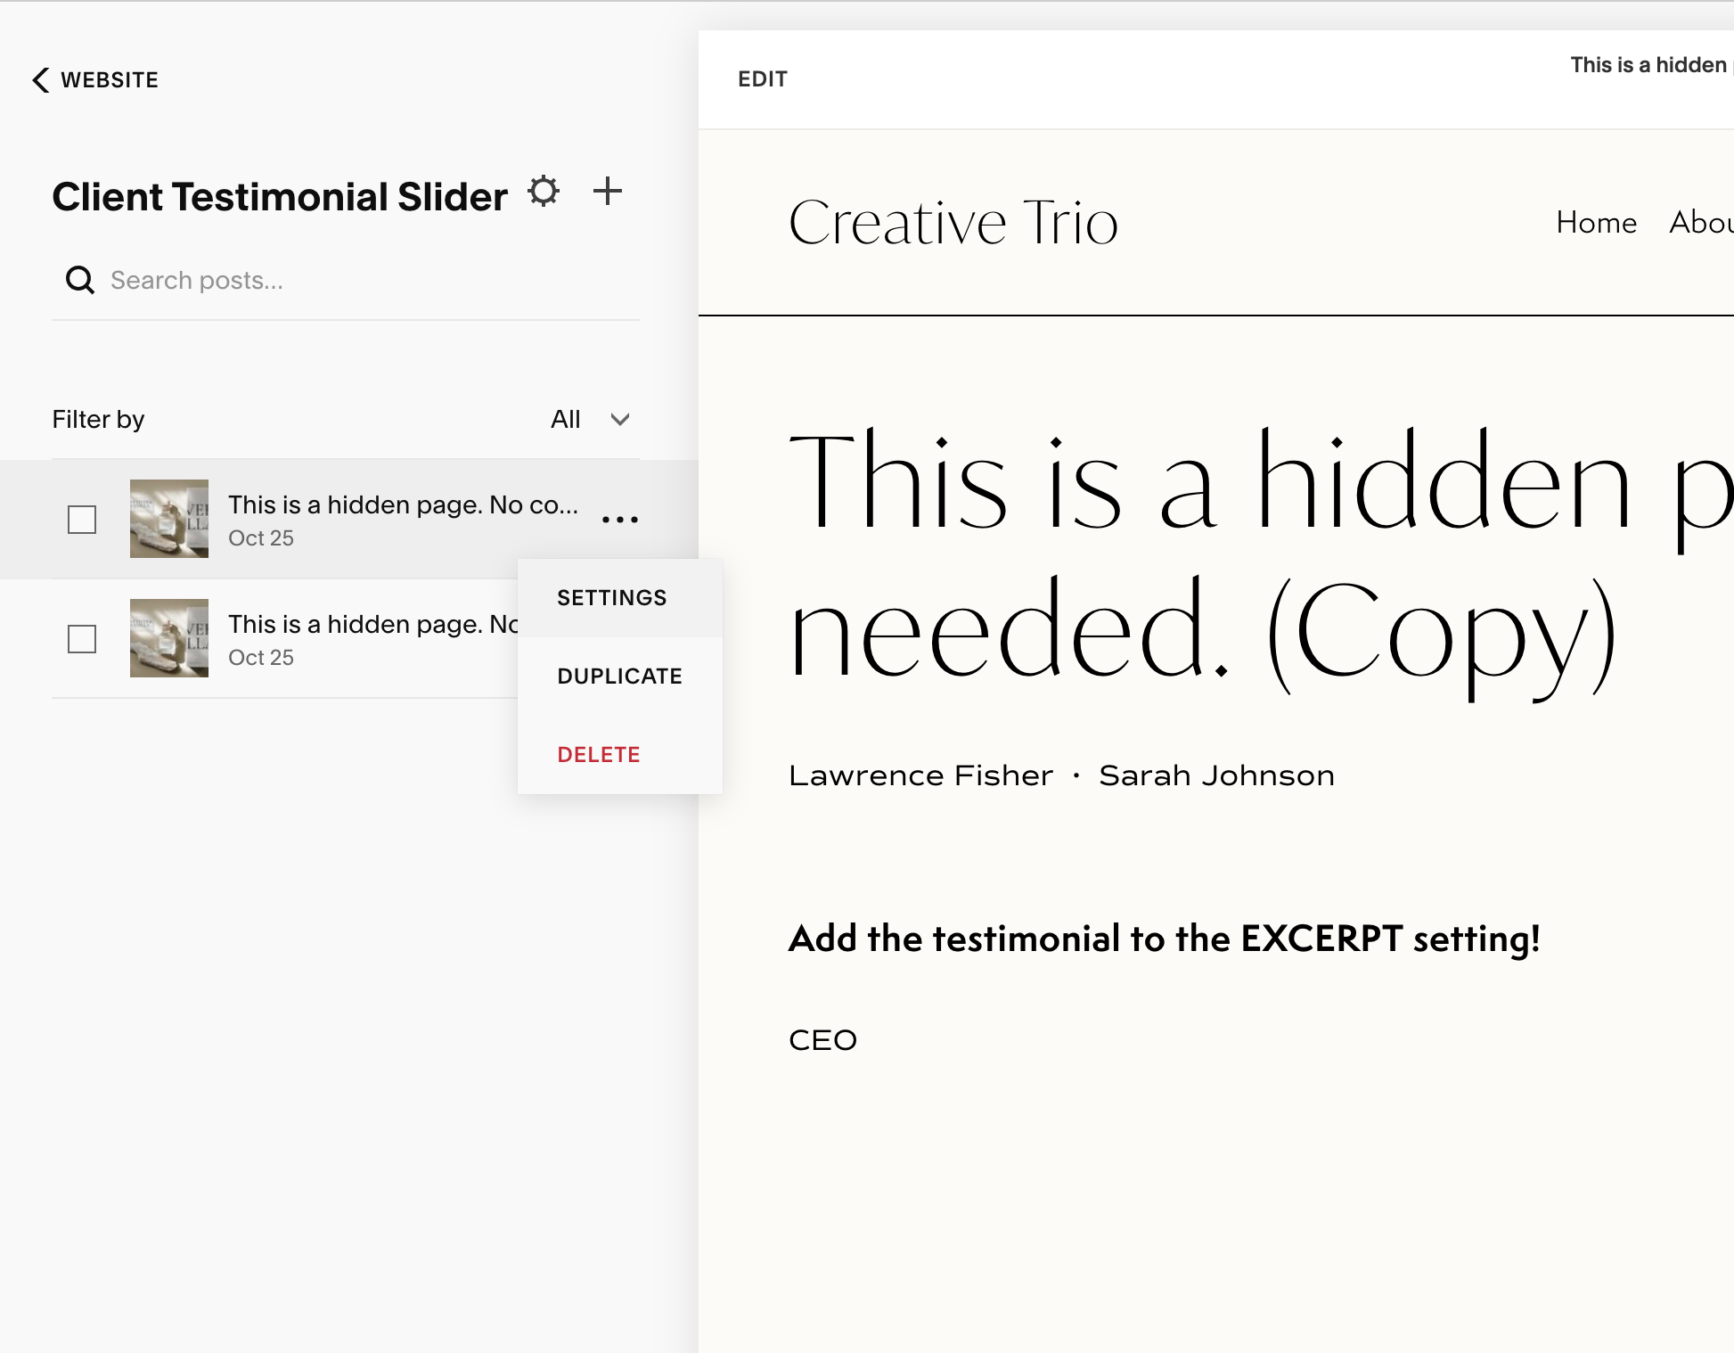Click the search magnifier icon
Viewport: 1734px width, 1353px height.
(80, 279)
